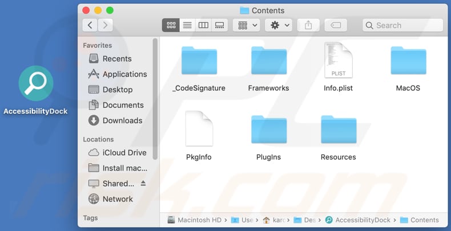The image size is (451, 231).
Task: Open Network in the sidebar
Action: pyautogui.click(x=111, y=199)
